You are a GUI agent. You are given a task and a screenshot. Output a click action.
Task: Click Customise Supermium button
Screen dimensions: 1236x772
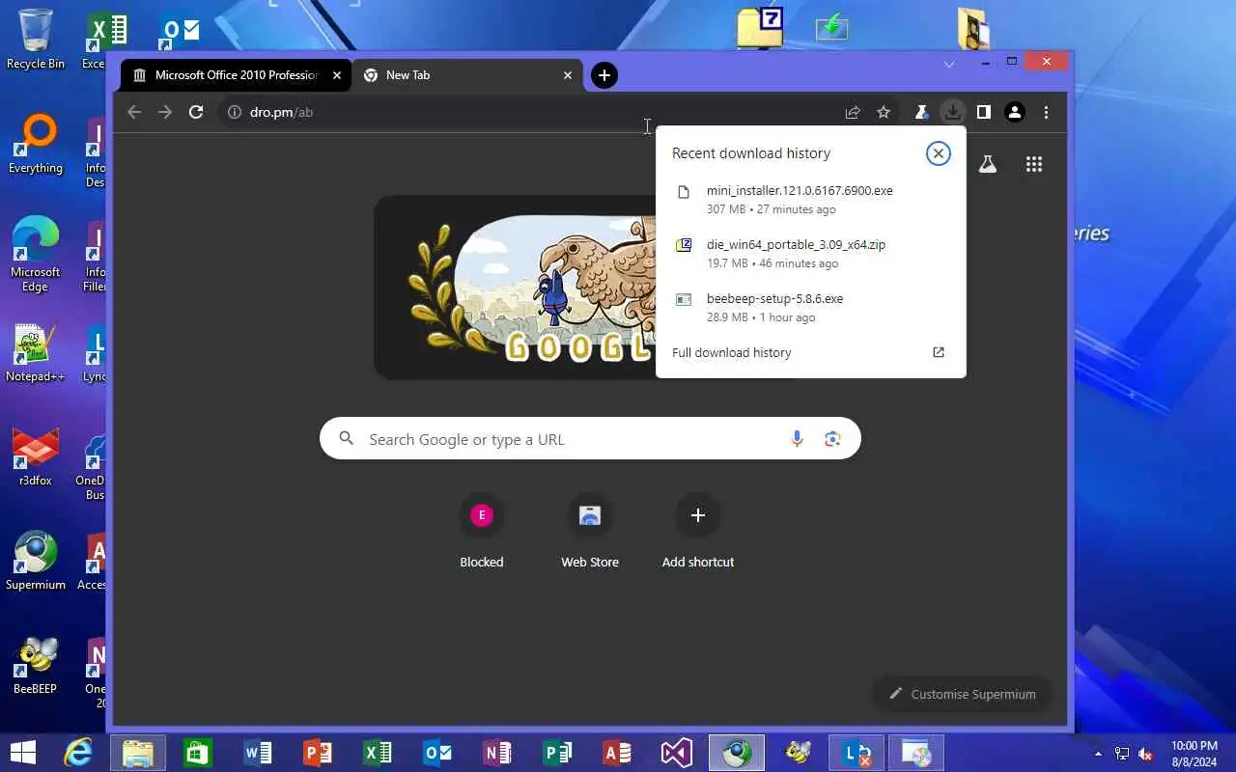[963, 694]
